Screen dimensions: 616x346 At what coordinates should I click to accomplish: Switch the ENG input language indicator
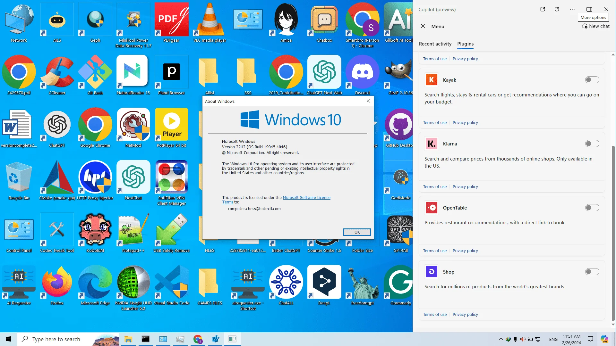point(553,339)
